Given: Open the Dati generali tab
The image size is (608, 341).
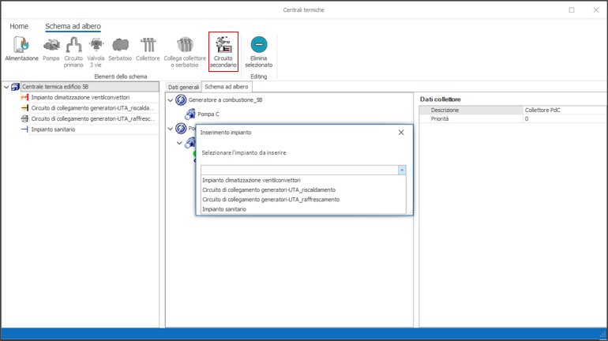Looking at the screenshot, I should click(183, 87).
